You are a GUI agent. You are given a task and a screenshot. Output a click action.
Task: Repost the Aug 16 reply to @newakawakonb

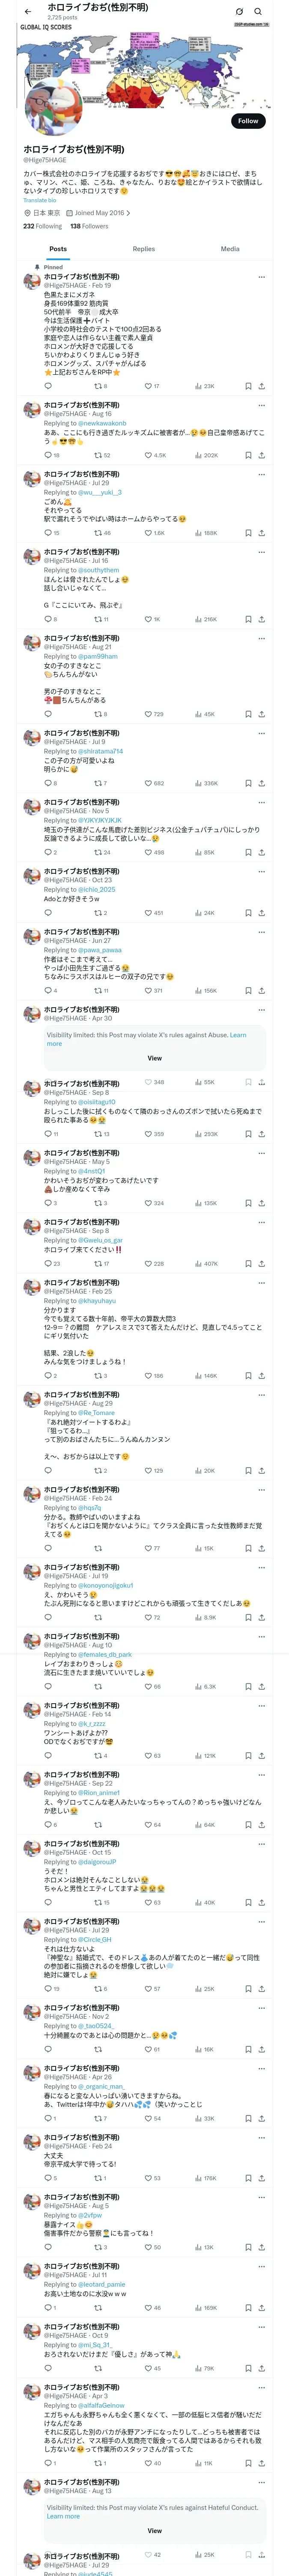(98, 455)
